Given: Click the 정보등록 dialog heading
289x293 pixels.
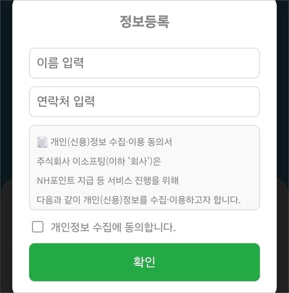Looking at the screenshot, I should [144, 21].
